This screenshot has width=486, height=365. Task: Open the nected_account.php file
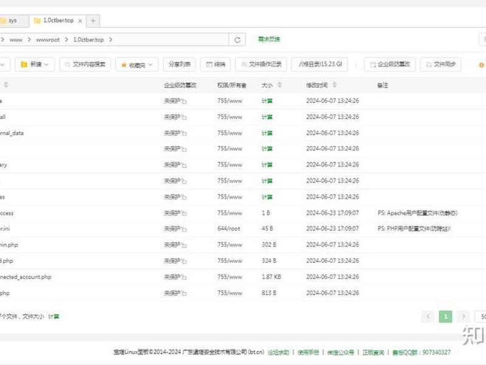tap(26, 277)
